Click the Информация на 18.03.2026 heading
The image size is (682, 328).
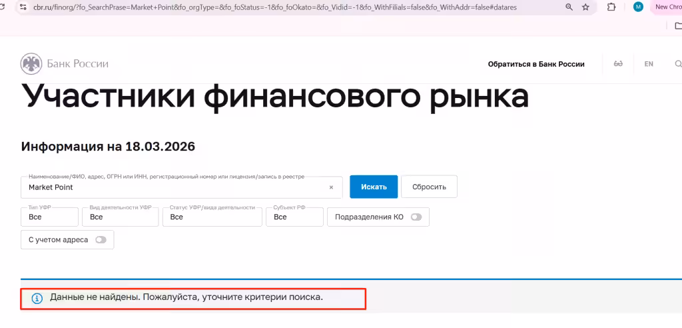coord(108,147)
